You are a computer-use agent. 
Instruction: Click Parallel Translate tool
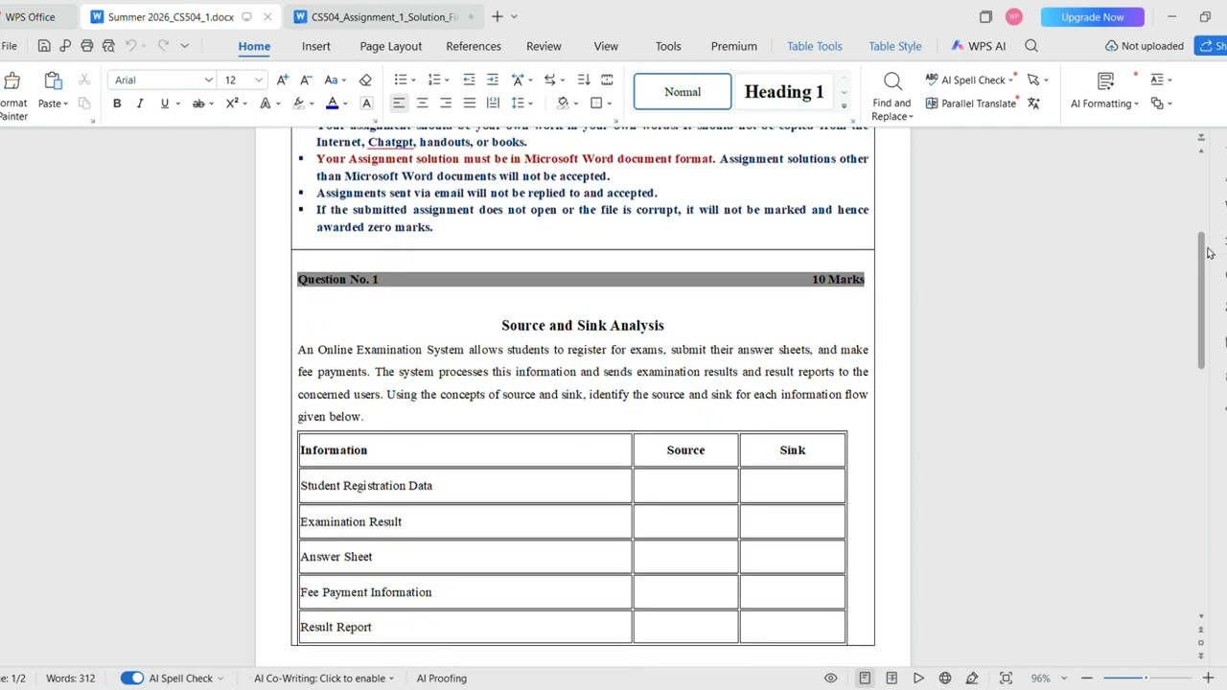970,103
